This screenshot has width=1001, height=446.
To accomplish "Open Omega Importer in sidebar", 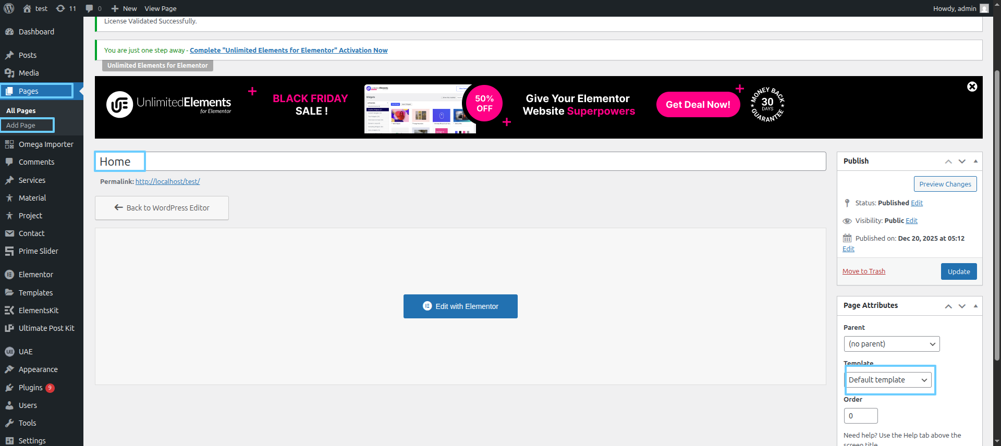I will [46, 144].
